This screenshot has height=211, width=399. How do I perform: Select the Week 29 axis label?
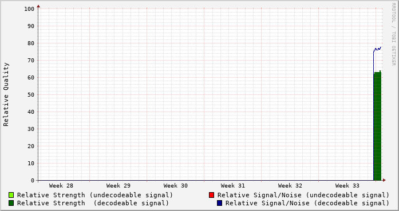coord(118,186)
